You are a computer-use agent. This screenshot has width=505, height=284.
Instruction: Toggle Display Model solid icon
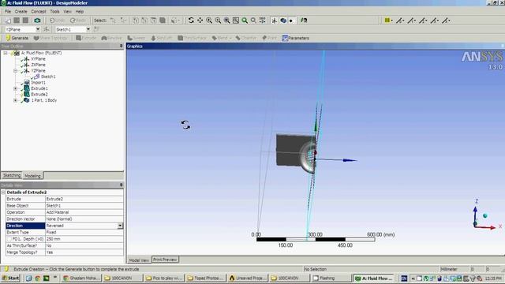pyautogui.click(x=283, y=21)
